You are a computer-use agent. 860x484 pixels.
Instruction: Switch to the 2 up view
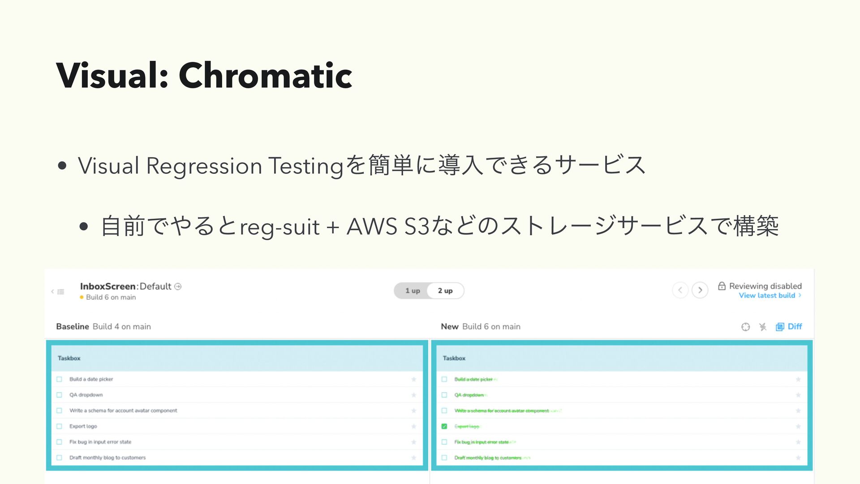click(445, 290)
